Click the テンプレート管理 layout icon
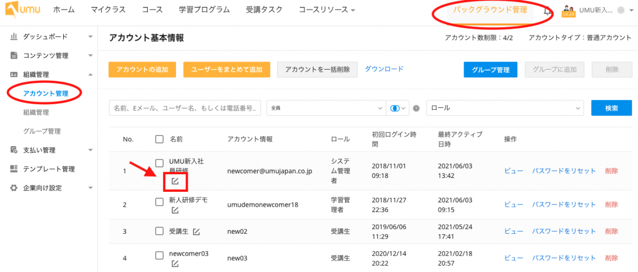This screenshot has width=638, height=272. 14,169
